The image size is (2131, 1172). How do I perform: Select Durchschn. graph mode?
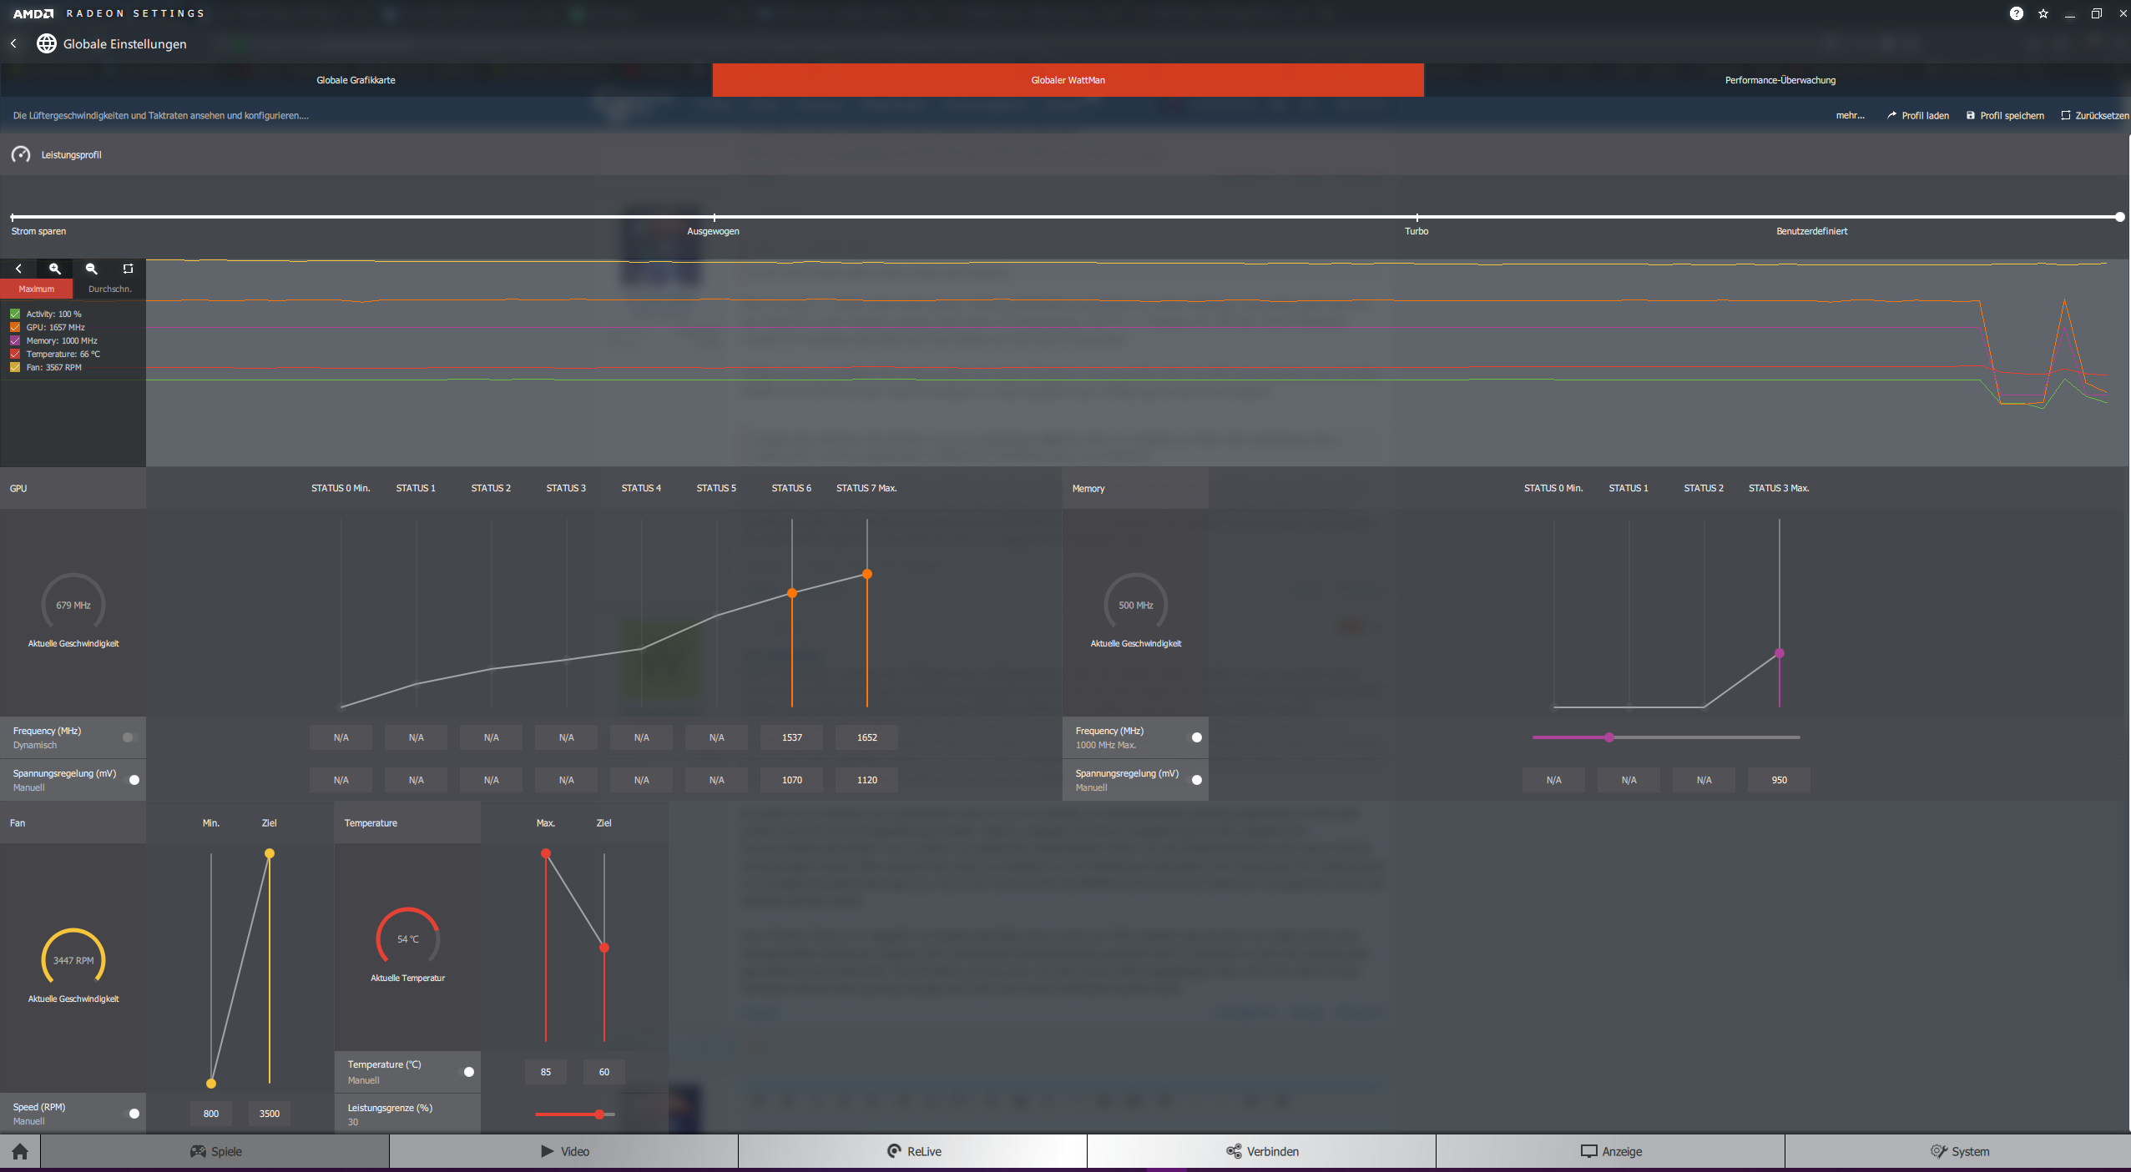(x=109, y=289)
